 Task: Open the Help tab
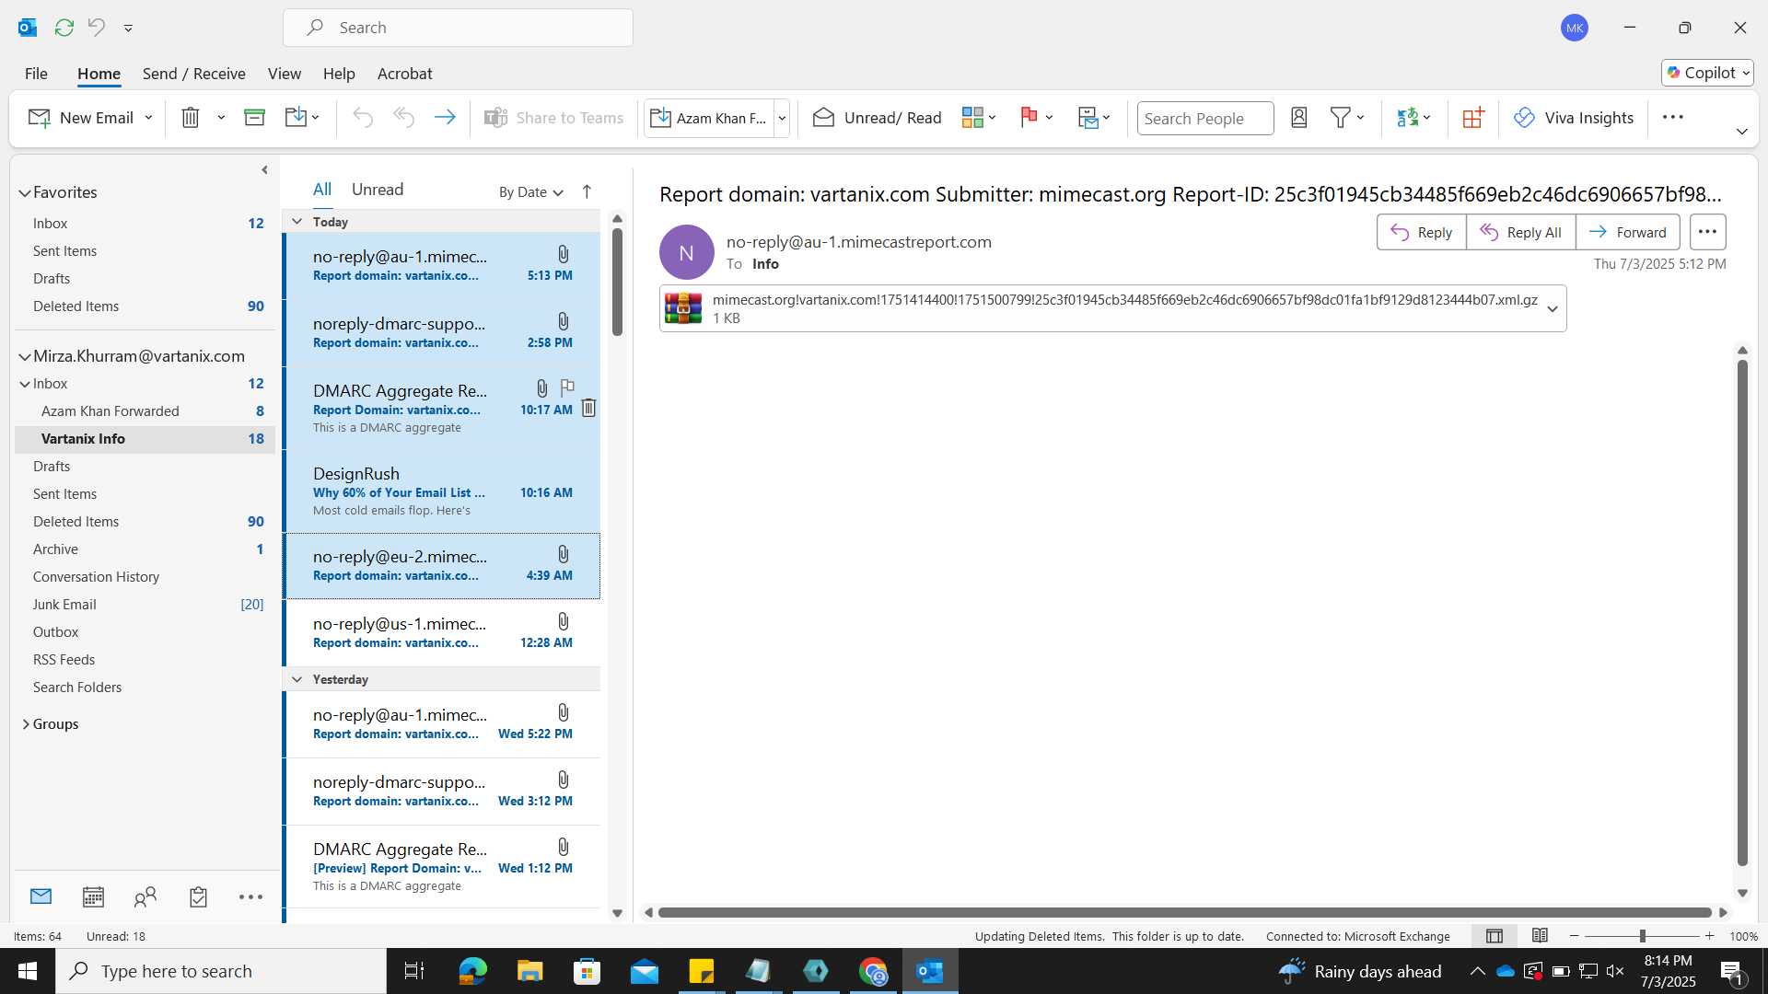(x=339, y=74)
